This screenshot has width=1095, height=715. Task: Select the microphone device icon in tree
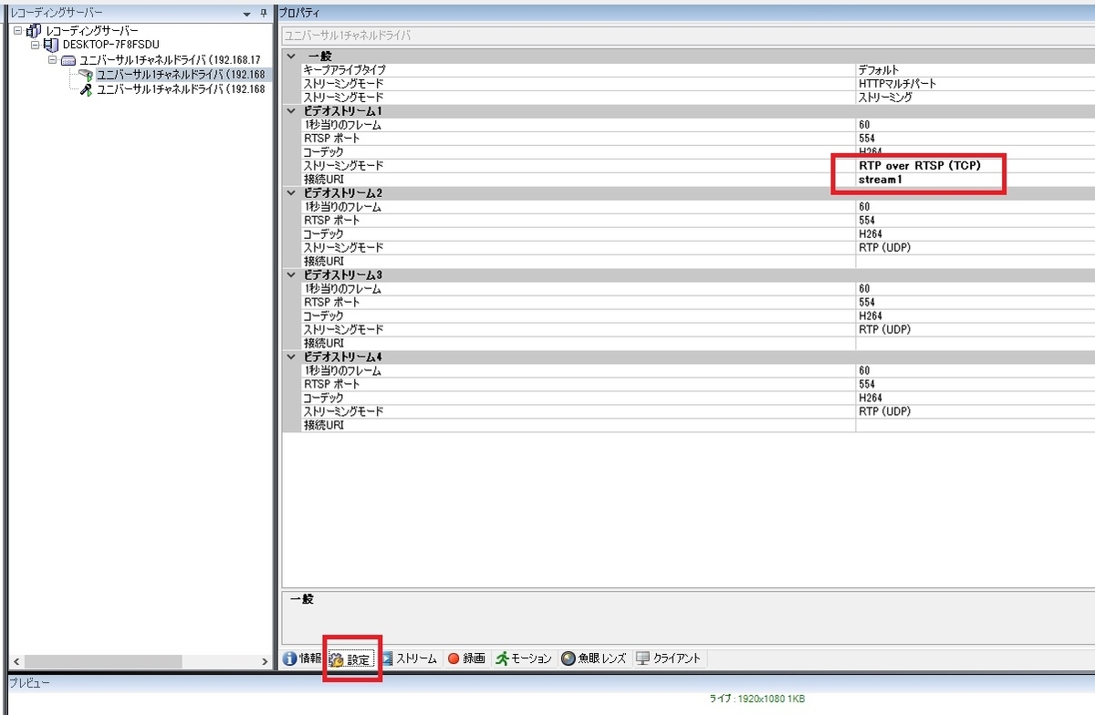[86, 88]
